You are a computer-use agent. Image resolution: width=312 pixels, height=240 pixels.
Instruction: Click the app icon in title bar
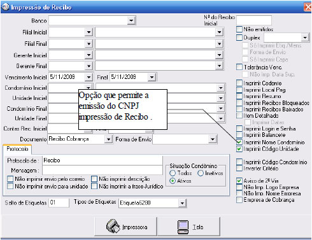(x=5, y=7)
